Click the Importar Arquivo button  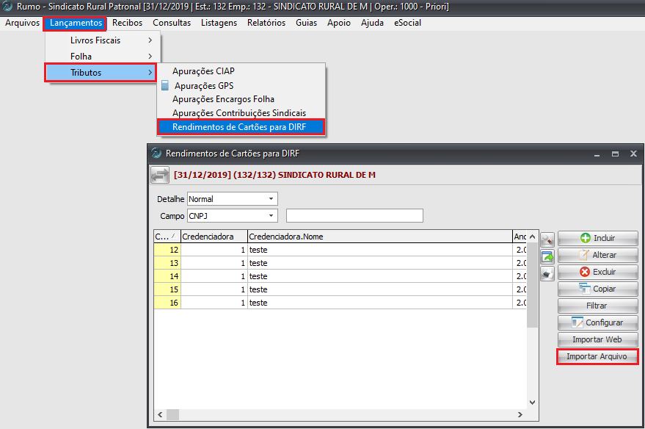pyautogui.click(x=597, y=356)
